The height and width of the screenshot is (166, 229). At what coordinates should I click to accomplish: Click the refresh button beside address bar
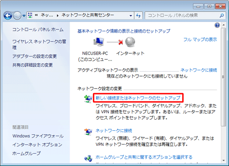[x=138, y=16]
